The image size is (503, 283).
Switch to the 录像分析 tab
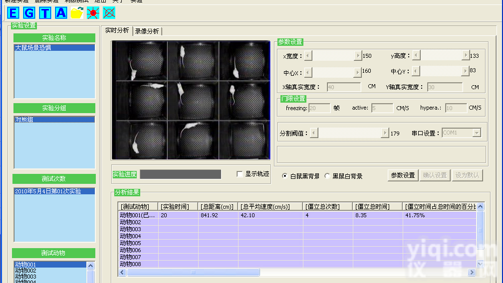click(147, 31)
